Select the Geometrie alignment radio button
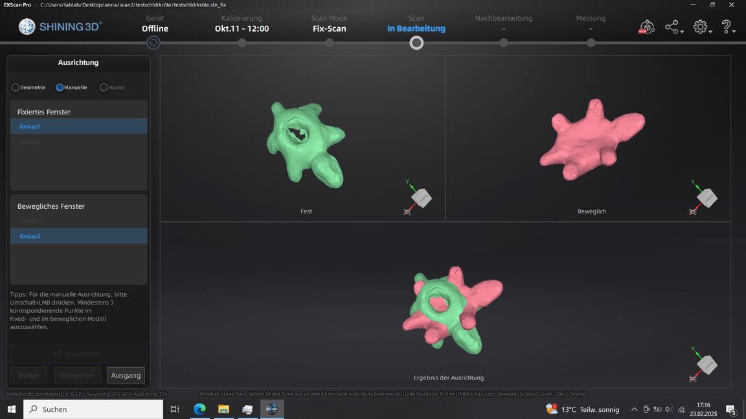Image resolution: width=746 pixels, height=419 pixels. tap(16, 87)
